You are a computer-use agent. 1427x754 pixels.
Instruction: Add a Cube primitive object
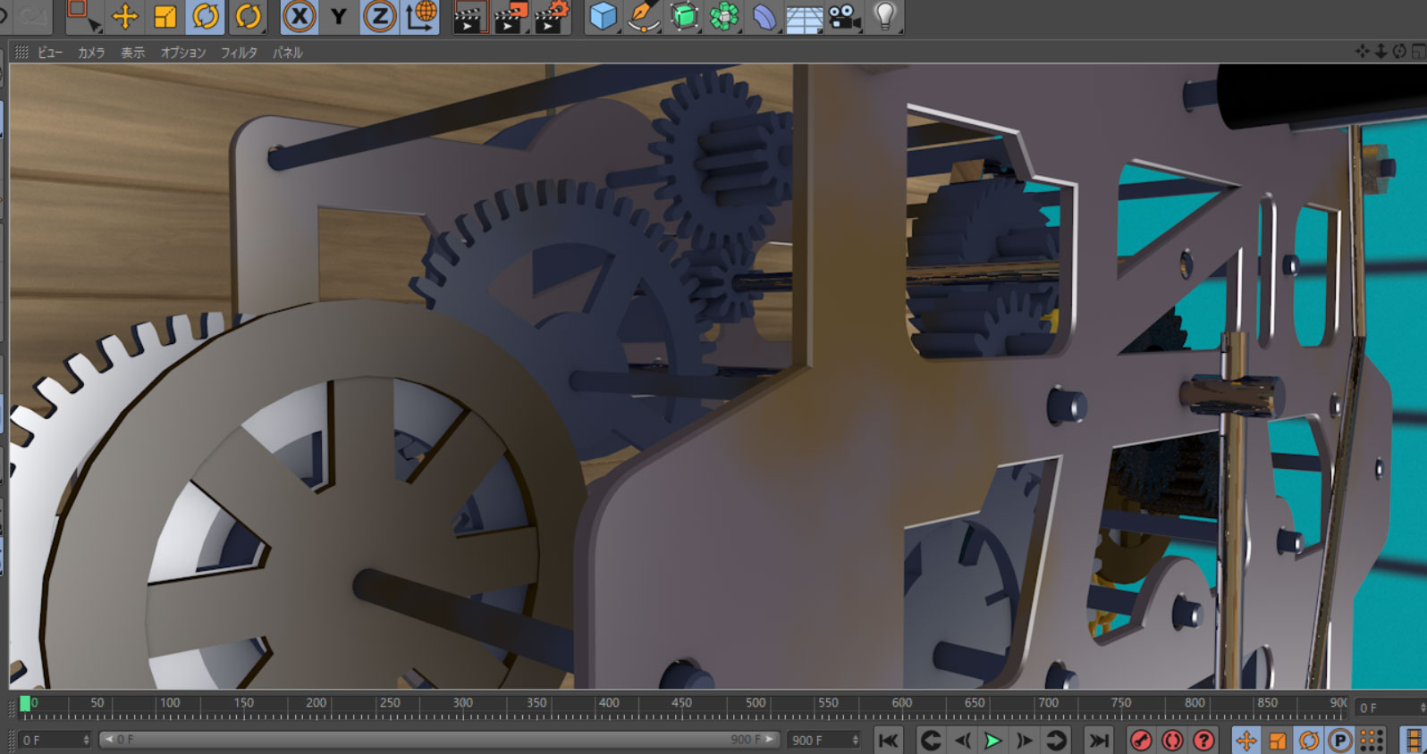604,16
